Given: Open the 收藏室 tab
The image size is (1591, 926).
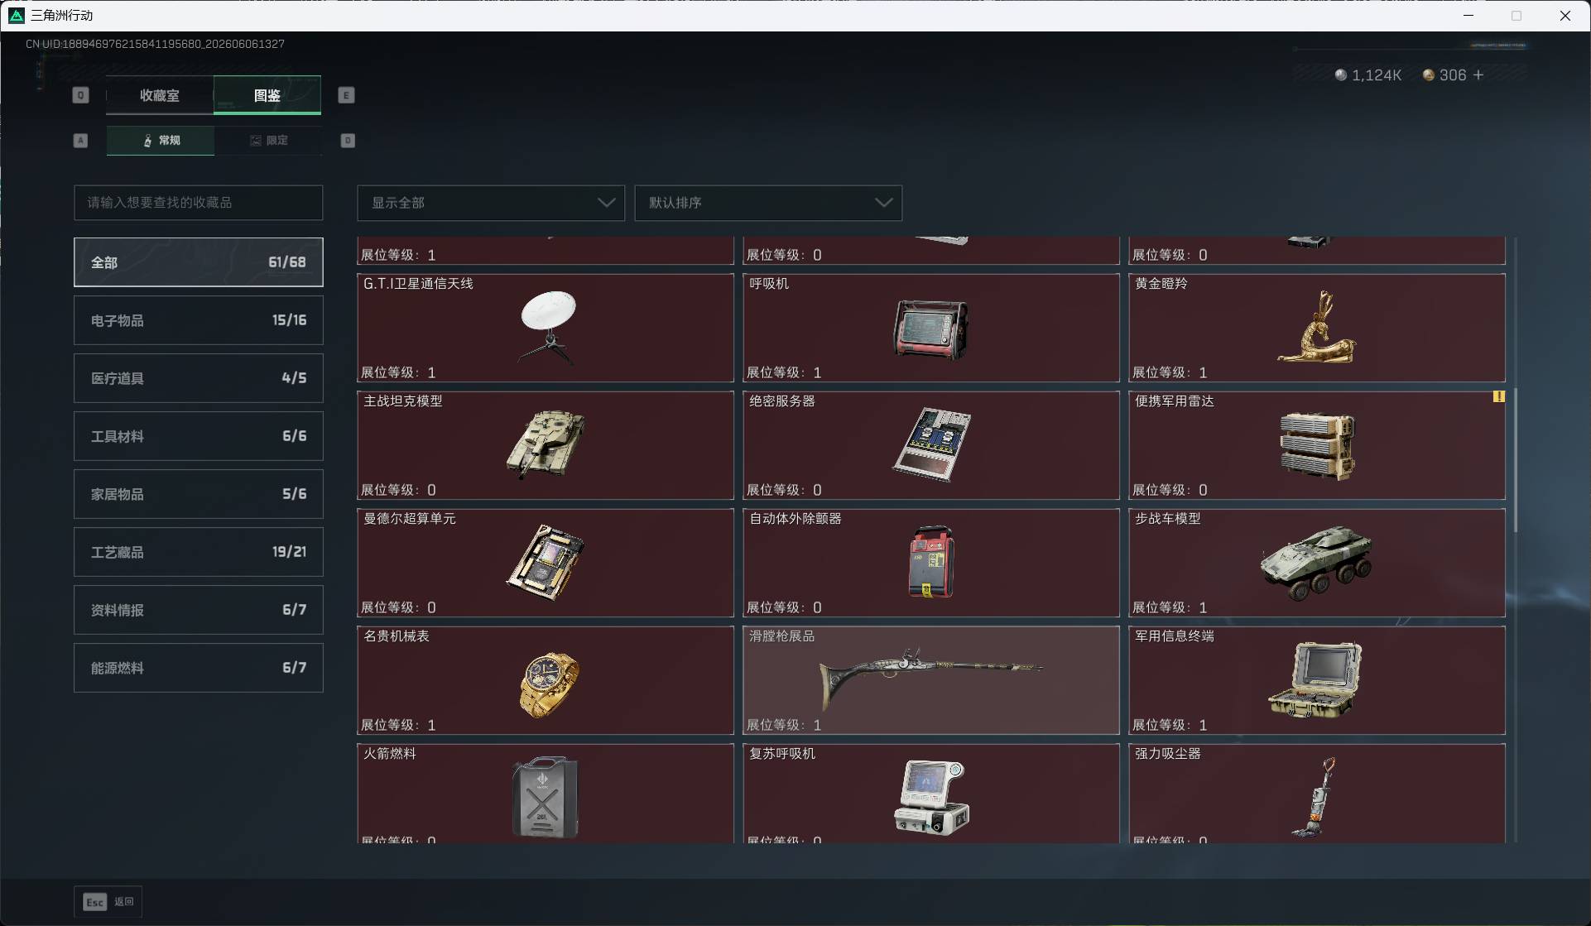Looking at the screenshot, I should pyautogui.click(x=160, y=95).
